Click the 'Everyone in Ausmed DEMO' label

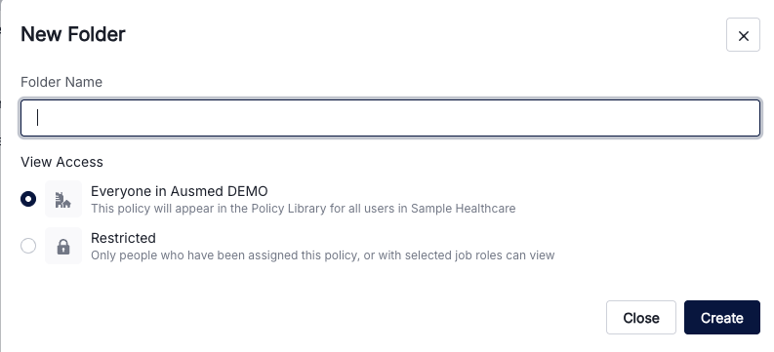coord(180,191)
